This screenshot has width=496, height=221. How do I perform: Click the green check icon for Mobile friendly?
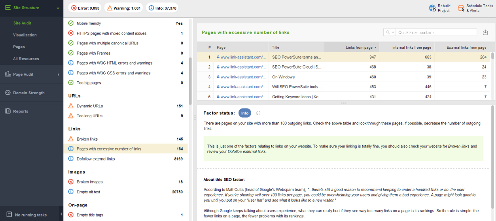71,23
